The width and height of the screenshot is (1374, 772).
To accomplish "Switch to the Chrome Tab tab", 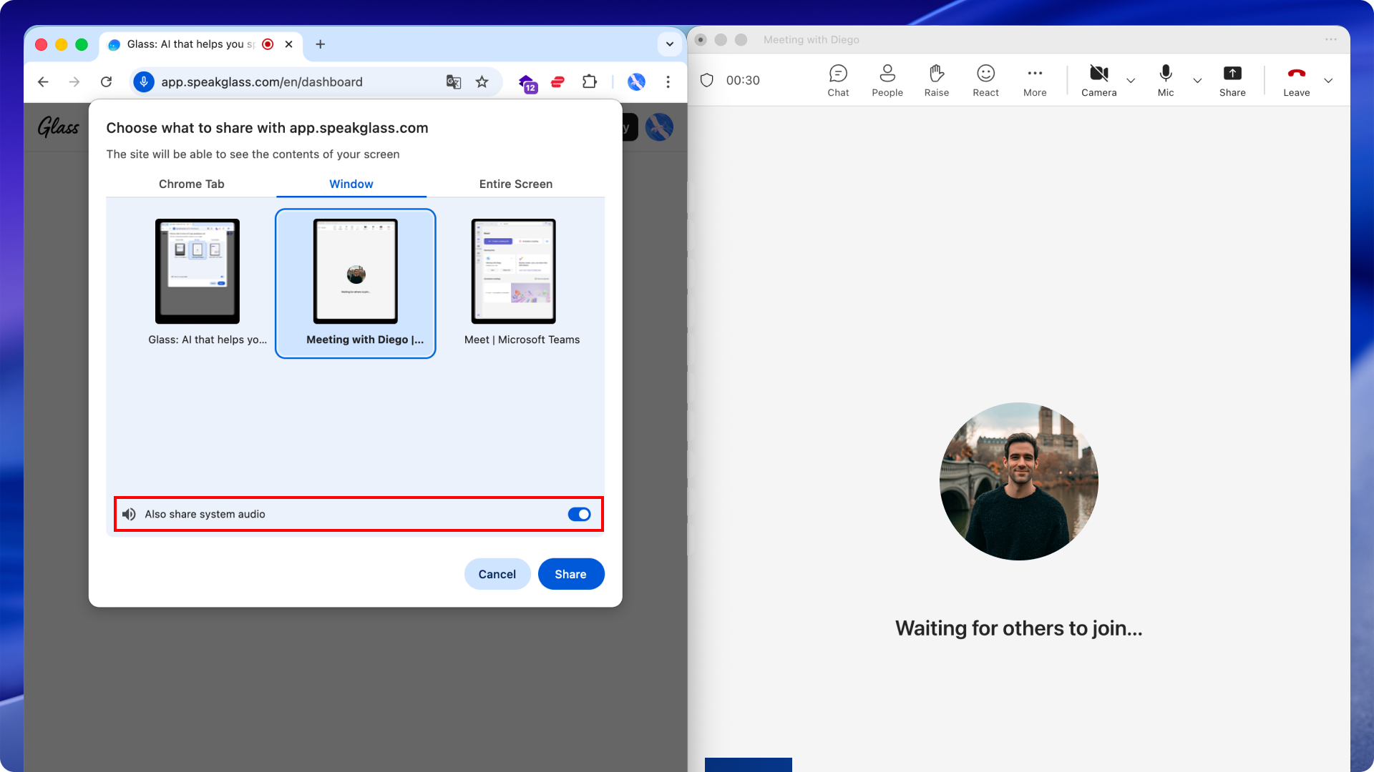I will pyautogui.click(x=191, y=184).
